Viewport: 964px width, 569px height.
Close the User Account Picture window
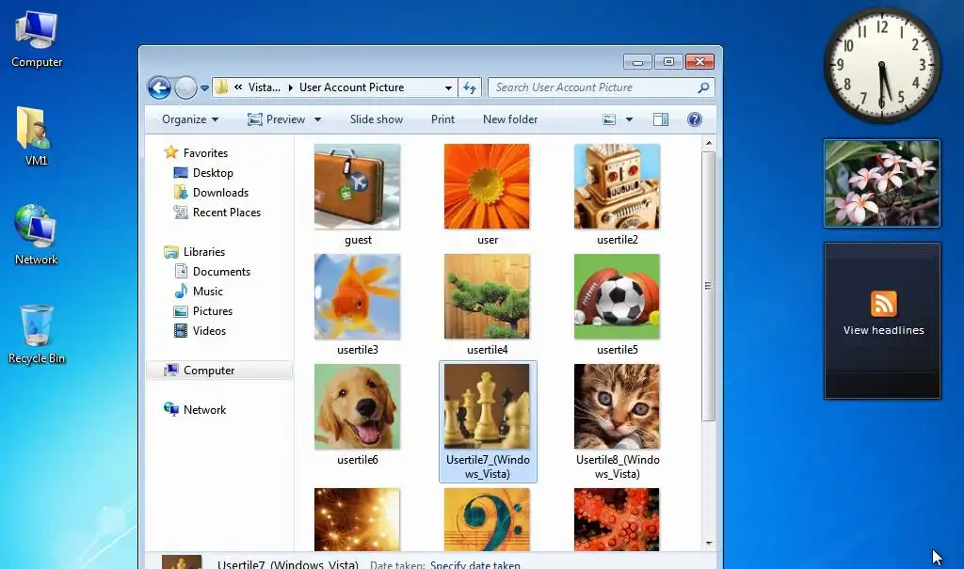coord(699,61)
